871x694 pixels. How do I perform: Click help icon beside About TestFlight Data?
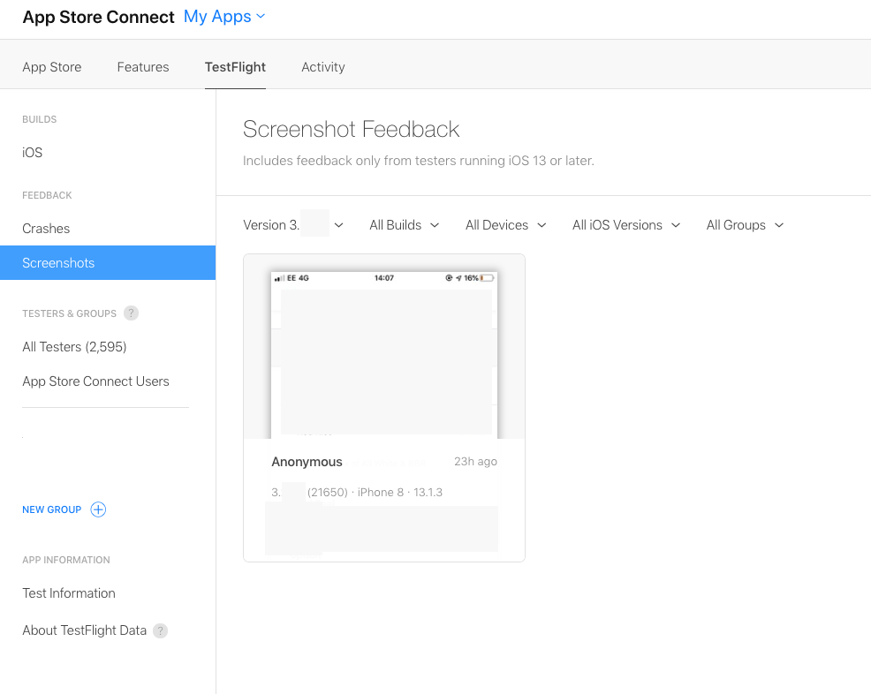tap(160, 630)
